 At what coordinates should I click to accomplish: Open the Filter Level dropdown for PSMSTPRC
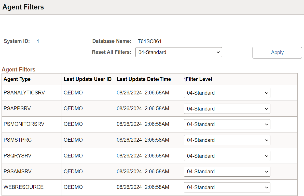[227, 140]
